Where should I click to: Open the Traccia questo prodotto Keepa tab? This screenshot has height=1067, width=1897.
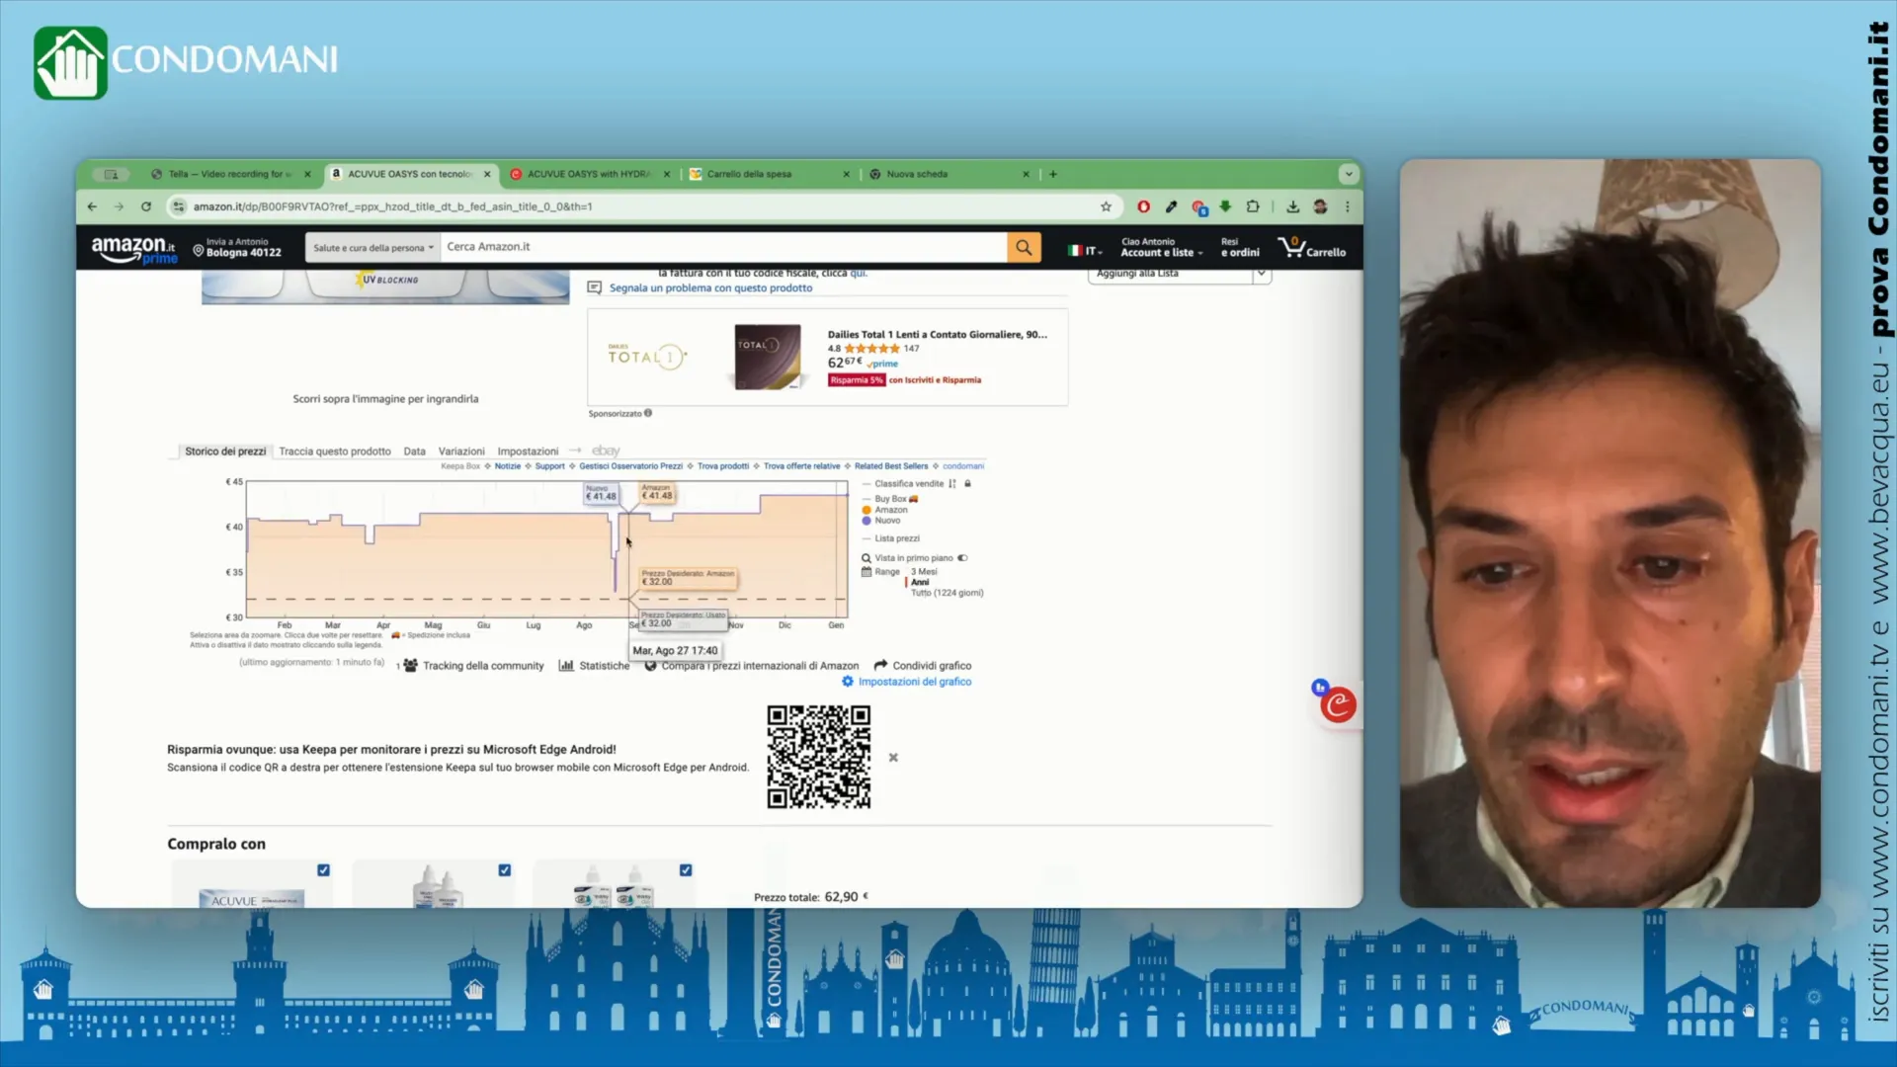335,451
